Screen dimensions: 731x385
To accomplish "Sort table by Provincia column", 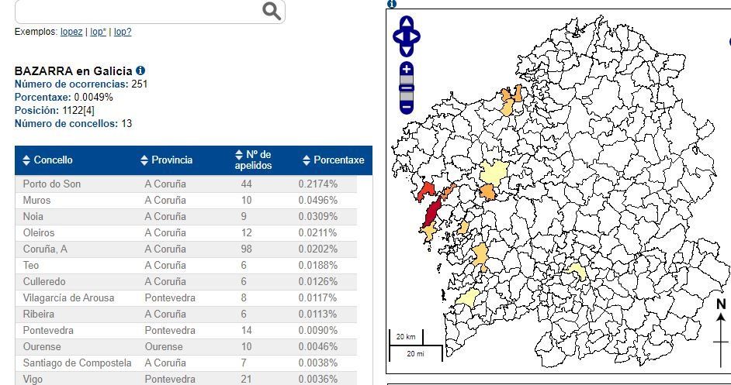I will click(x=166, y=160).
